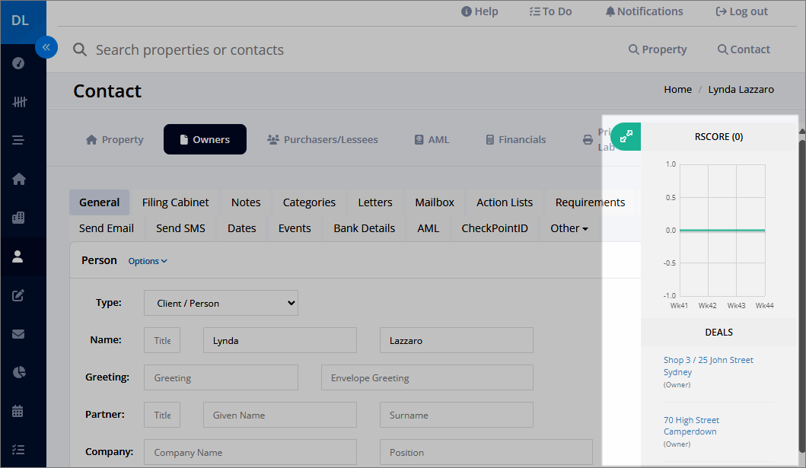
Task: Open the edit pencil icon in sidebar
Action: pos(18,294)
